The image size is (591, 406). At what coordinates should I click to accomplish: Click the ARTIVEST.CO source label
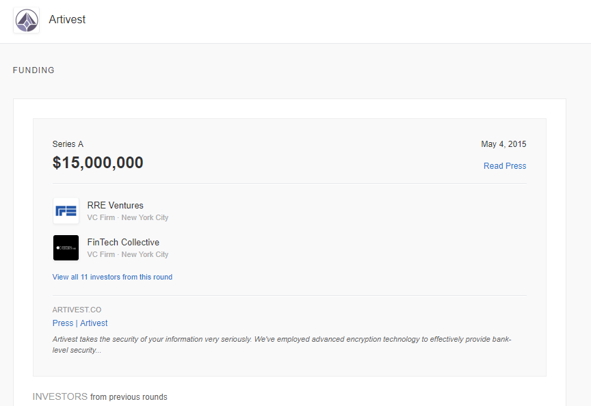pos(77,310)
